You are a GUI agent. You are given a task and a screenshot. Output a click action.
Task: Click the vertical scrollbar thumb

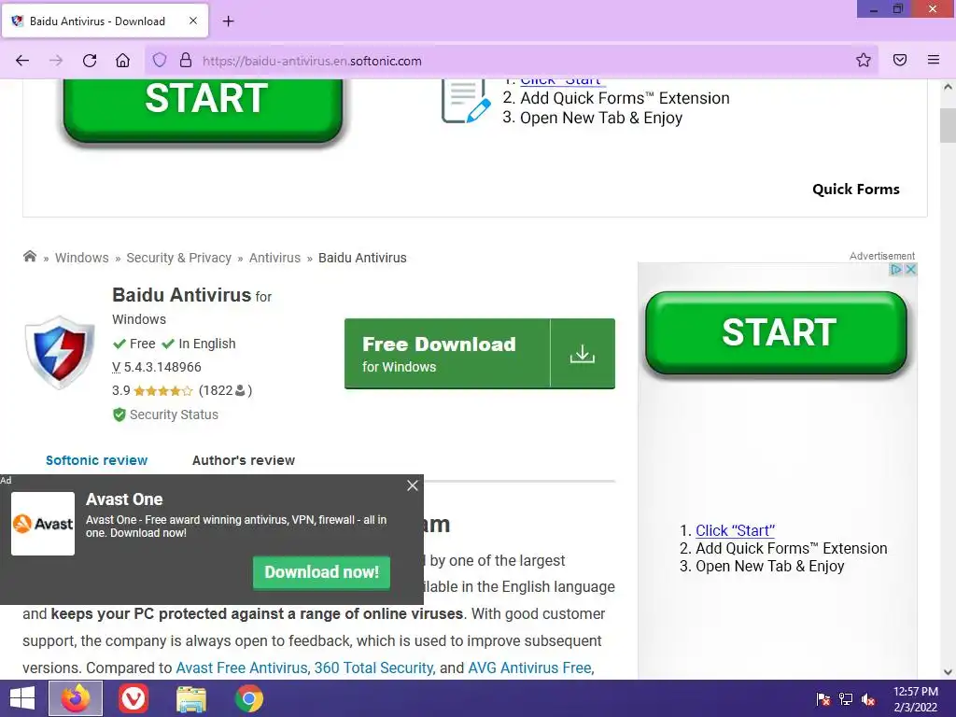tap(948, 126)
